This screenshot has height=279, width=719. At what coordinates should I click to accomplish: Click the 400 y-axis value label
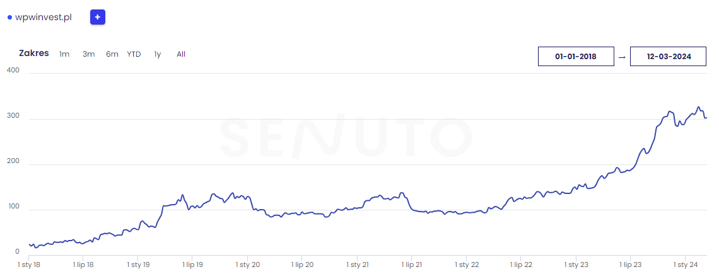13,70
